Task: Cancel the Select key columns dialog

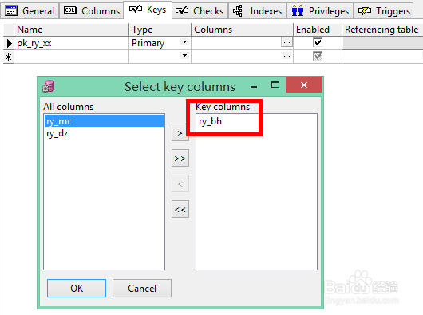Action: [142, 289]
